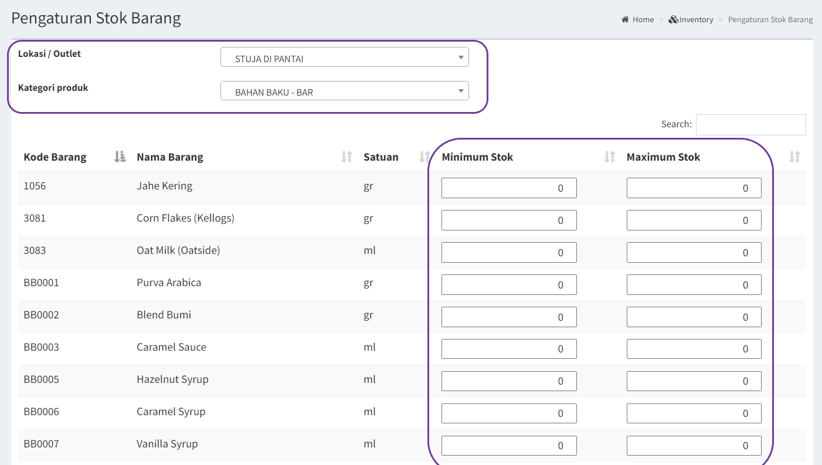Click the Kategori produk label
Screen dimensions: 822x465
point(53,87)
